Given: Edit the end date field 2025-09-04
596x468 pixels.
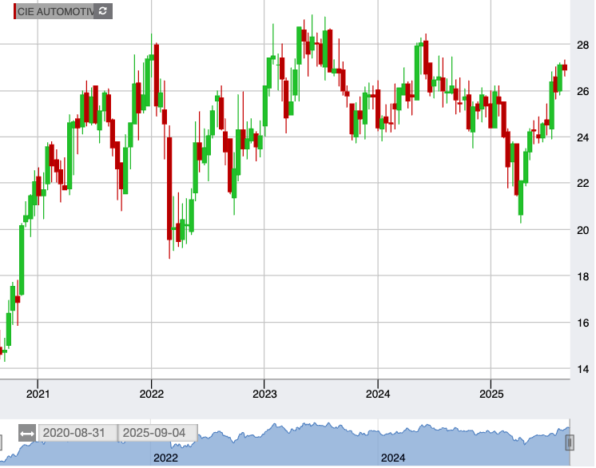Looking at the screenshot, I should click(x=158, y=433).
